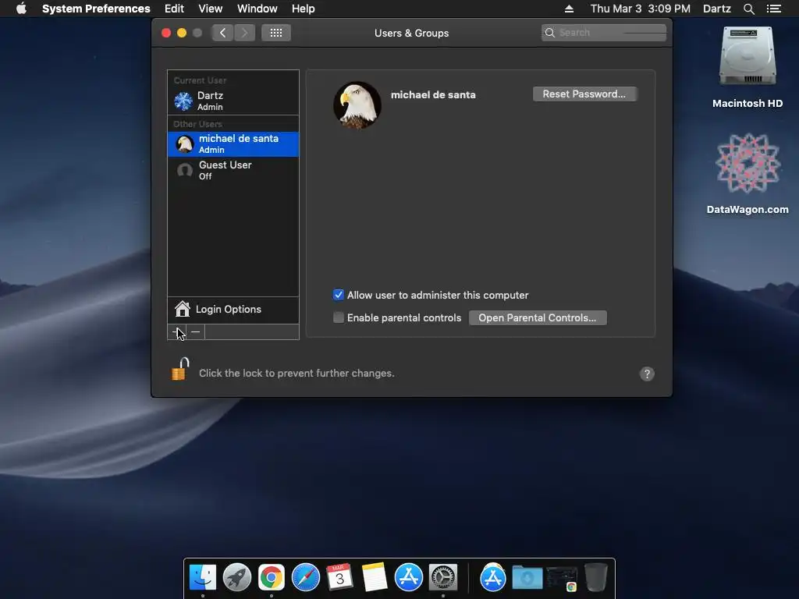Click Reset Password button
This screenshot has width=799, height=599.
[584, 94]
